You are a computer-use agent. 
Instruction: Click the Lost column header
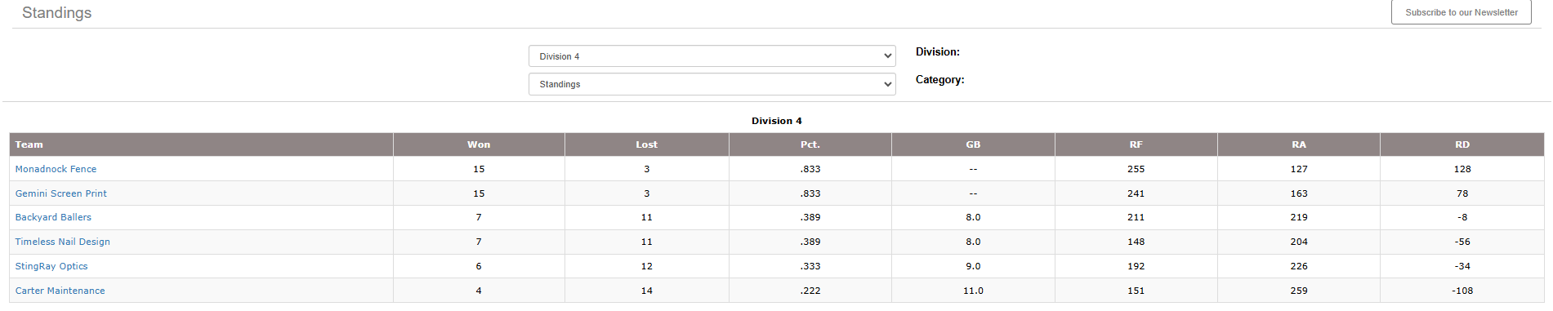pyautogui.click(x=646, y=144)
